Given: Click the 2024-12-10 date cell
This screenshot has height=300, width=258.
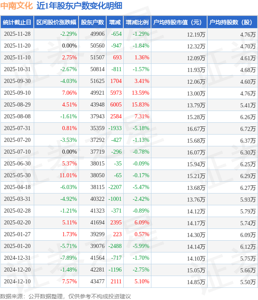Looking at the screenshot, I should point(17,282).
